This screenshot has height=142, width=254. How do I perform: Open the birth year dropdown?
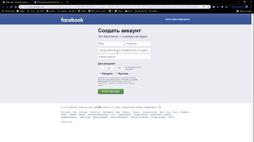(120, 68)
